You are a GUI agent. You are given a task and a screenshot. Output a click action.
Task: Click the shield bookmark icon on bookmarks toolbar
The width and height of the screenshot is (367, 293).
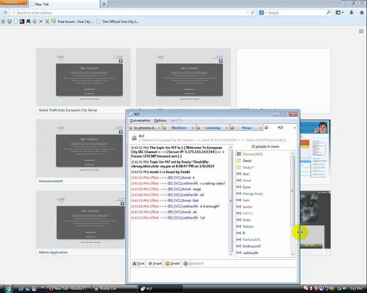[x=9, y=22]
